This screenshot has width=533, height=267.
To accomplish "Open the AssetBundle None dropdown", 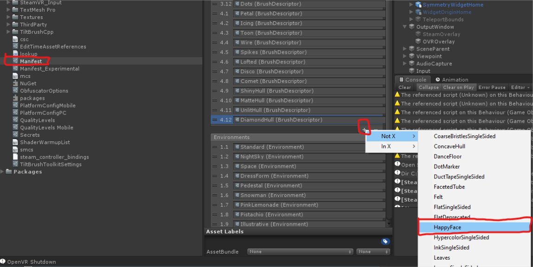I will click(300, 251).
